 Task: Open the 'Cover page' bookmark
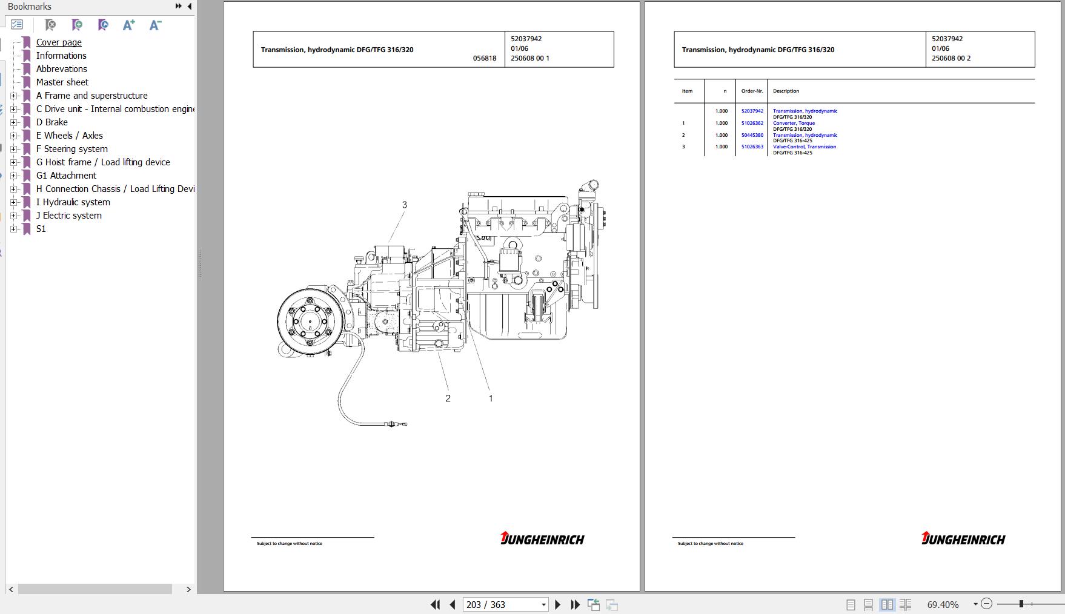59,42
